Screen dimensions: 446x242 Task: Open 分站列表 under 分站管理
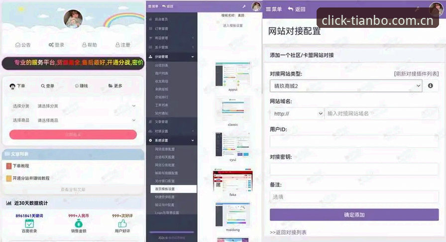161,66
